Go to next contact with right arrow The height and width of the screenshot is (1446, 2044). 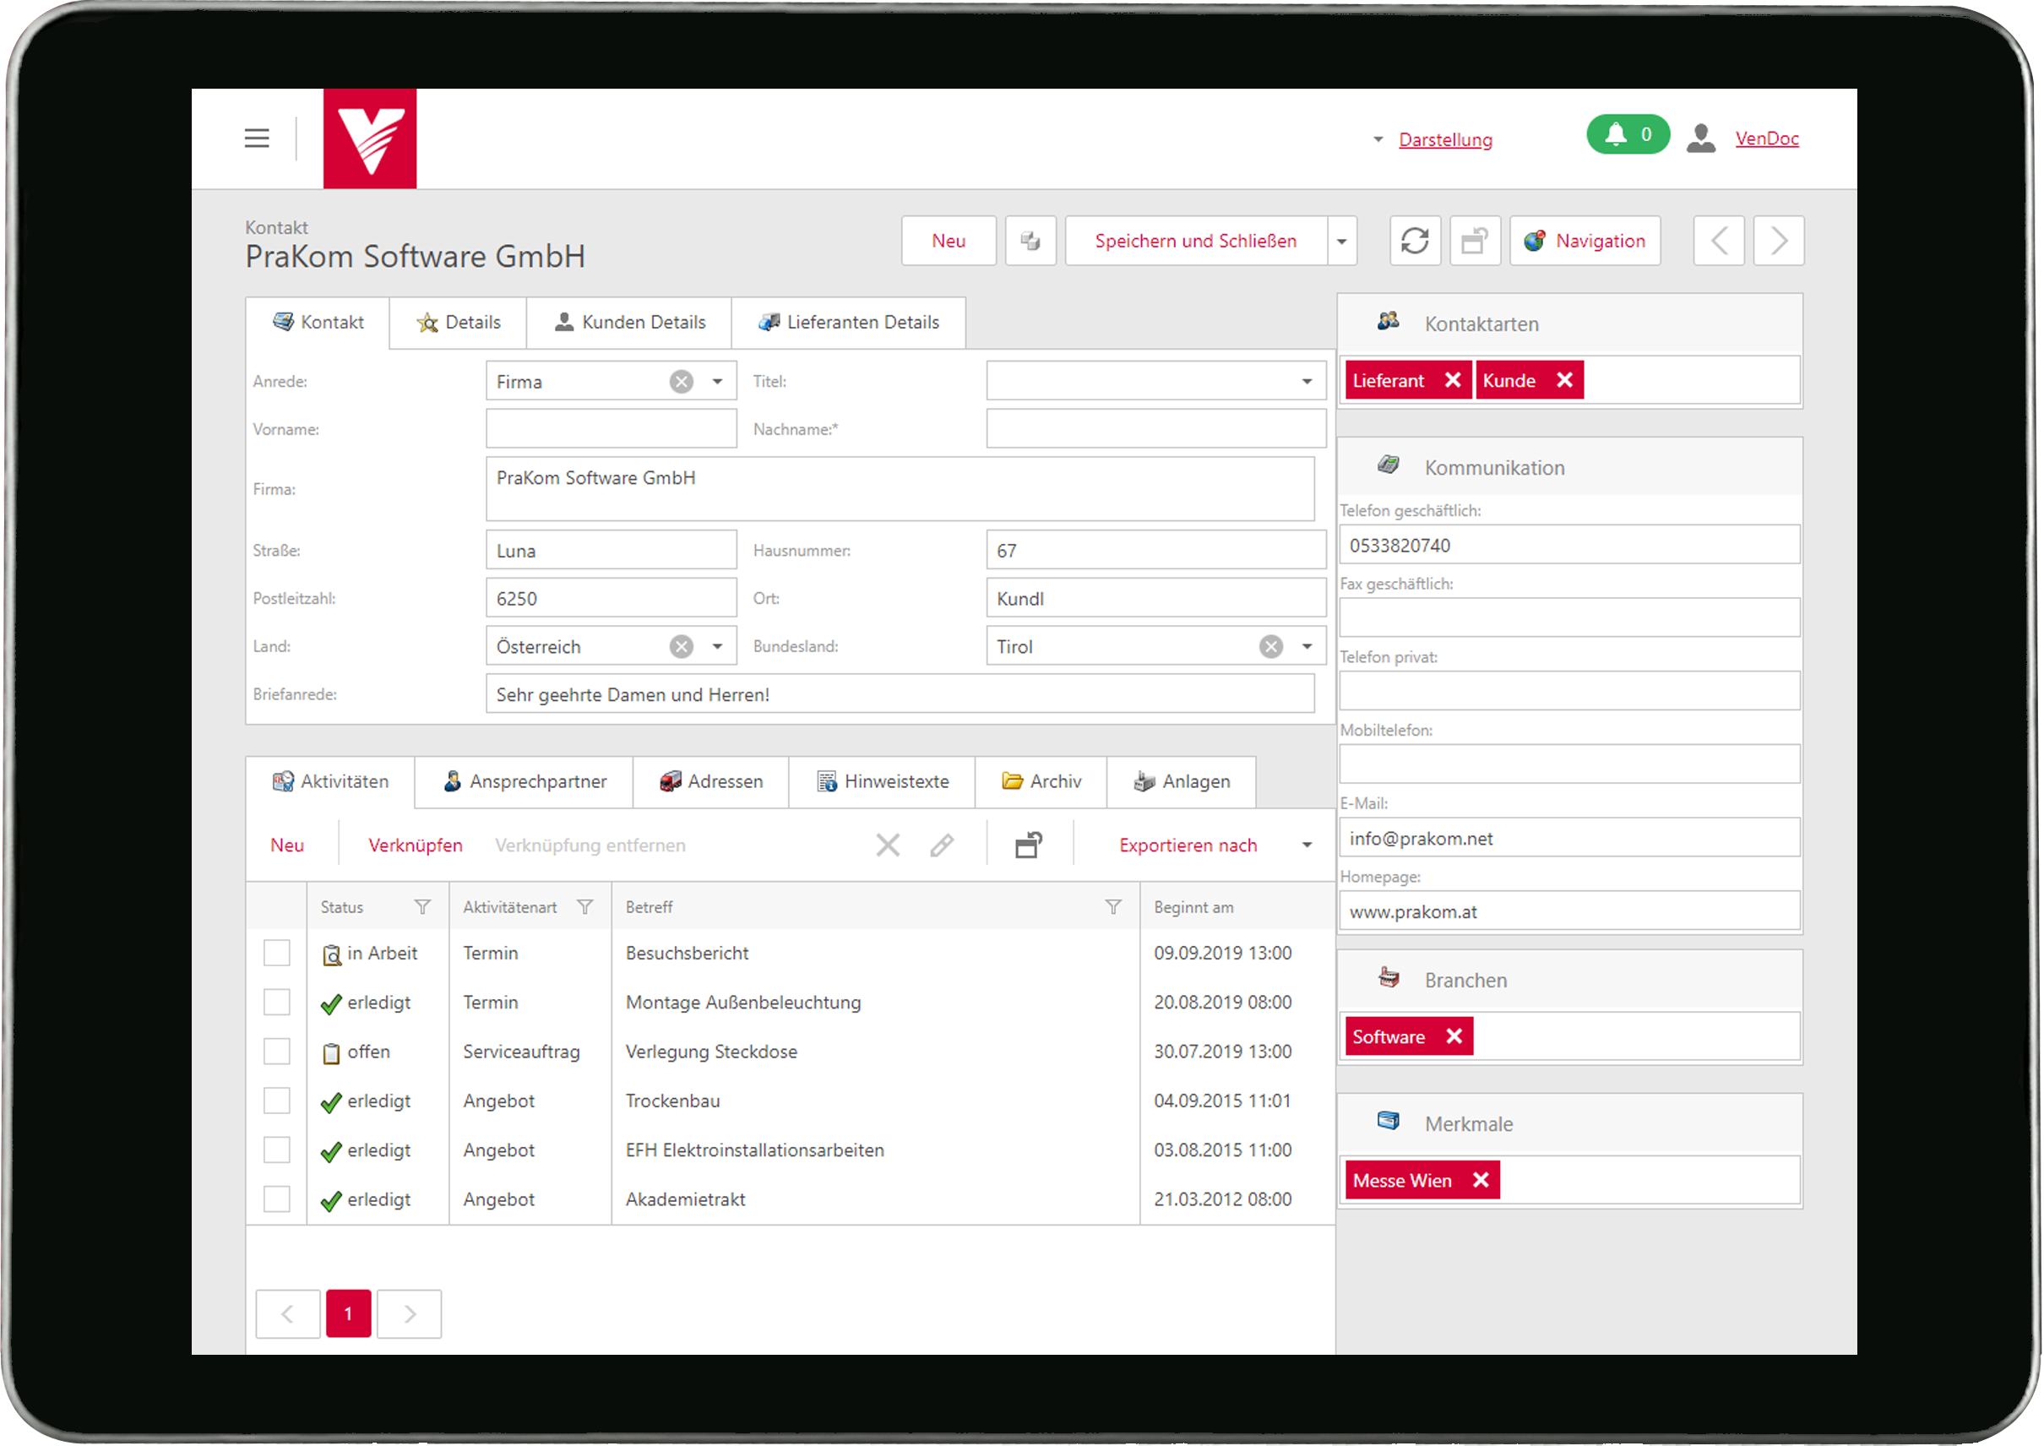click(x=1778, y=241)
